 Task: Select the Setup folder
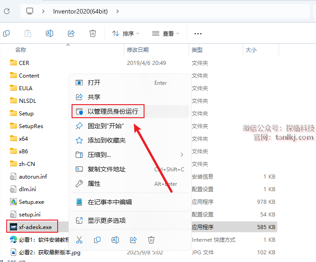coord(22,114)
